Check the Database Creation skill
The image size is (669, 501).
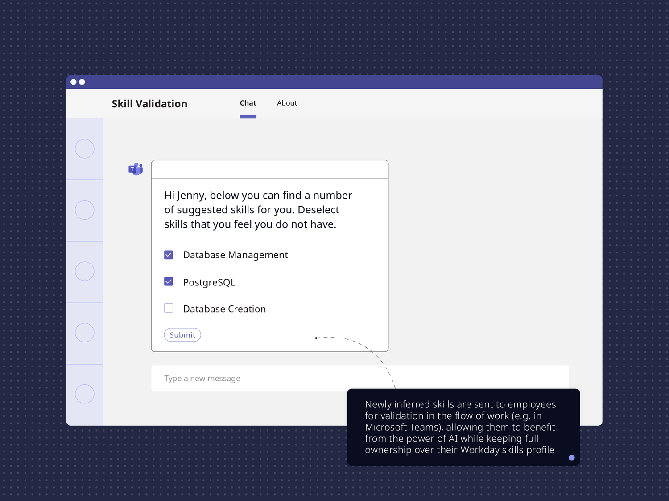click(x=169, y=308)
